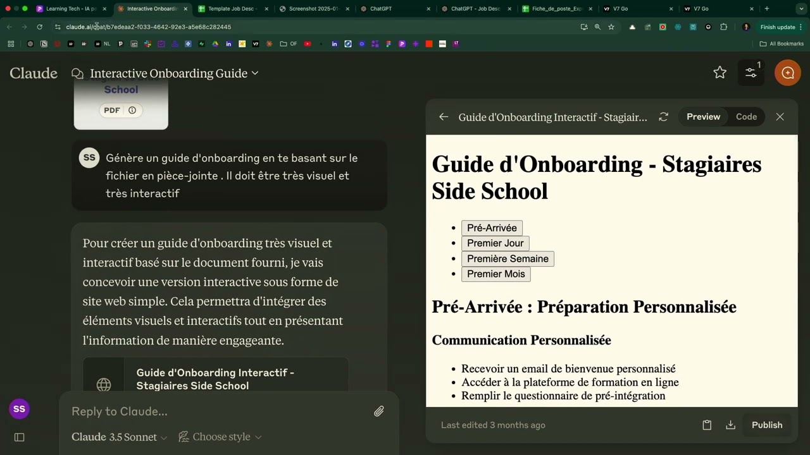The image size is (810, 455).
Task: Star this conversation
Action: coord(720,73)
